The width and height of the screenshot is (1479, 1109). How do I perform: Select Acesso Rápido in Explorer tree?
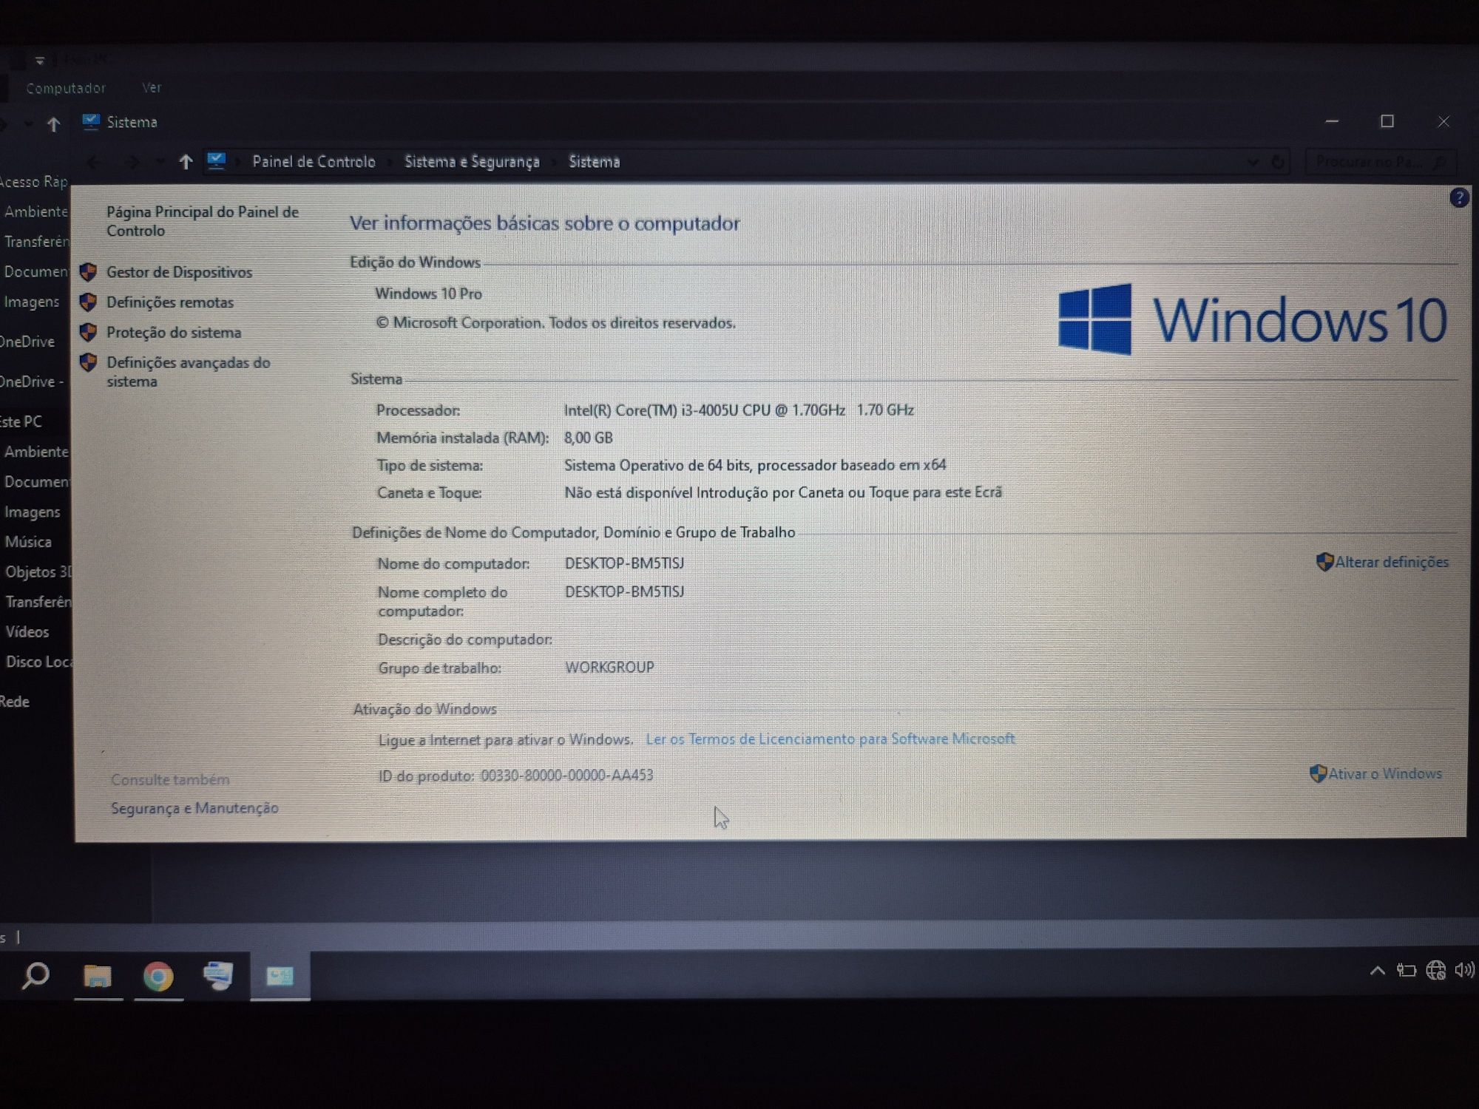click(33, 181)
